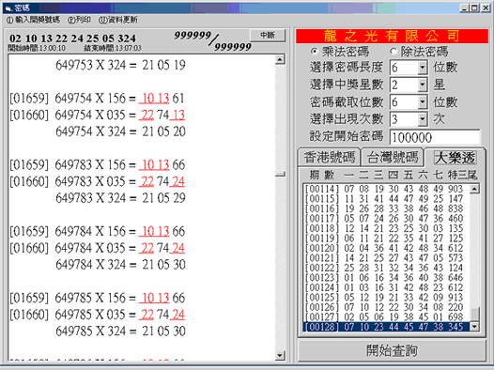Switch to the 香港號碼 tab
The width and height of the screenshot is (494, 370).
tap(330, 157)
